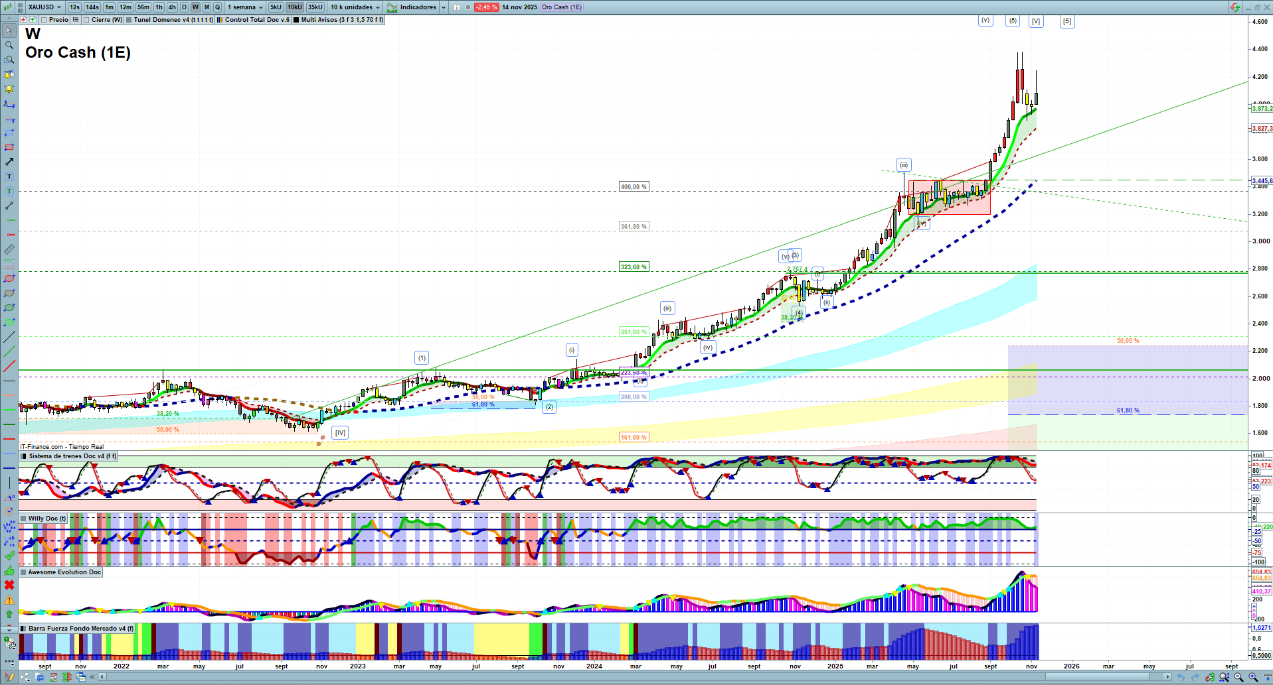Click the black Multi Avisos color swatch

[297, 20]
